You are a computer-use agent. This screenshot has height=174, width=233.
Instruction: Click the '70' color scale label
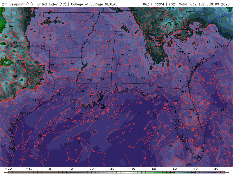pos(195,169)
